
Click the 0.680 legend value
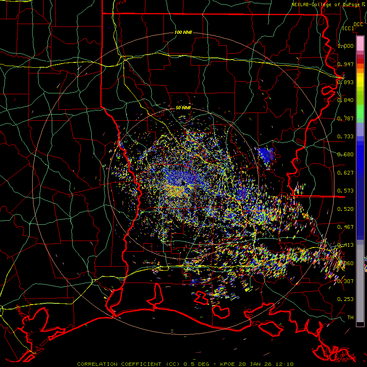pos(345,154)
